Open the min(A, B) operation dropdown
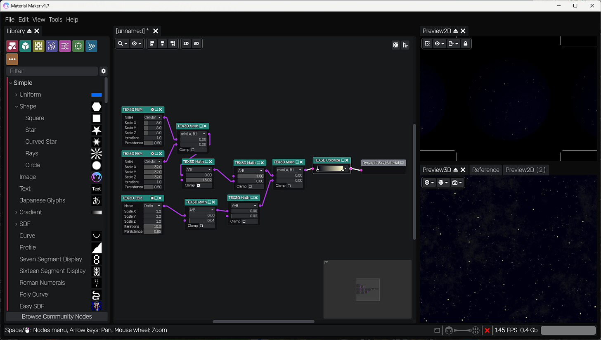 click(x=193, y=134)
